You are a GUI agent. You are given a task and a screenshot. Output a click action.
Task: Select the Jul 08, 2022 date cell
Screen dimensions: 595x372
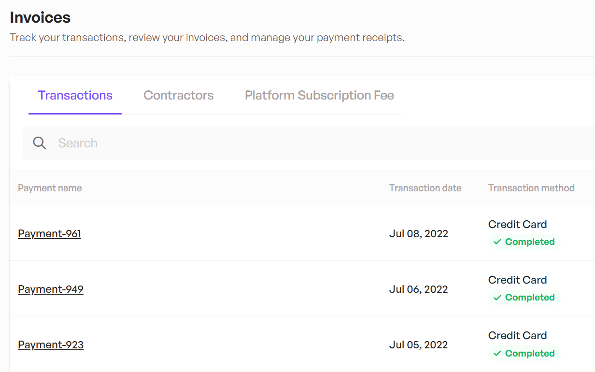(419, 234)
